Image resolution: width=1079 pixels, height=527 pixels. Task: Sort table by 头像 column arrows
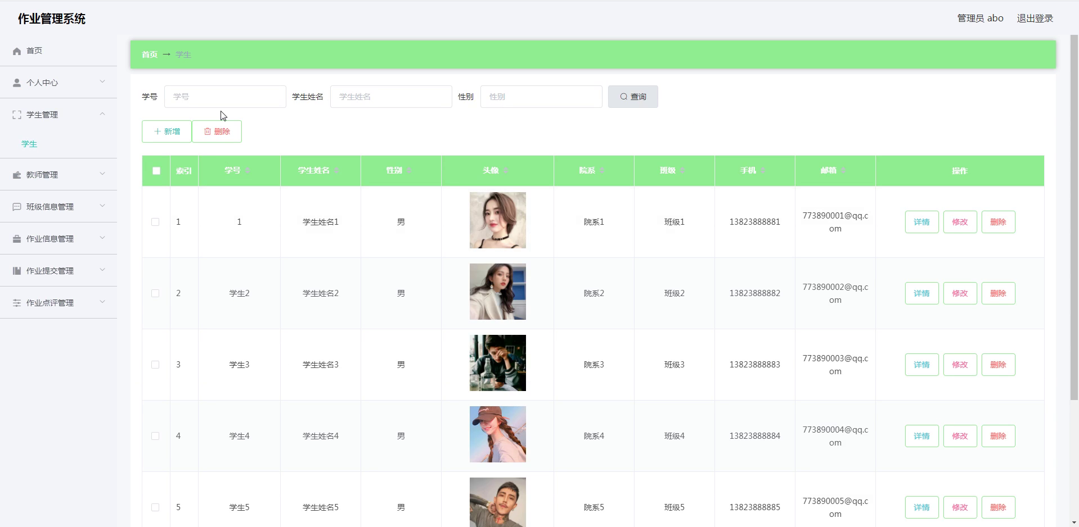pyautogui.click(x=506, y=170)
